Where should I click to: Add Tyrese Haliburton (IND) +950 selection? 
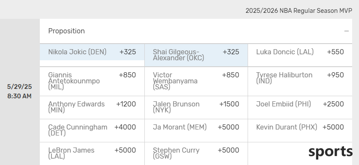click(x=300, y=81)
